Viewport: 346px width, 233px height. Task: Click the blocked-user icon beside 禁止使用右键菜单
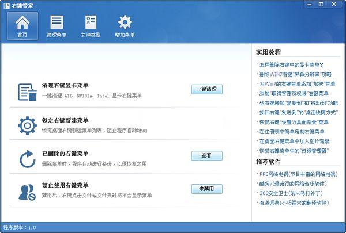pos(27,190)
